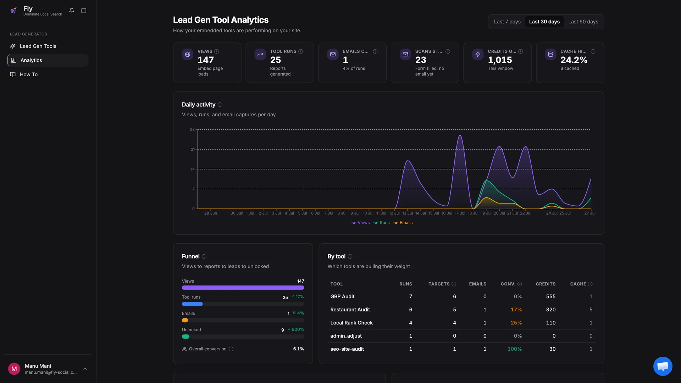
Task: Click the Credits column header
Action: pyautogui.click(x=546, y=284)
